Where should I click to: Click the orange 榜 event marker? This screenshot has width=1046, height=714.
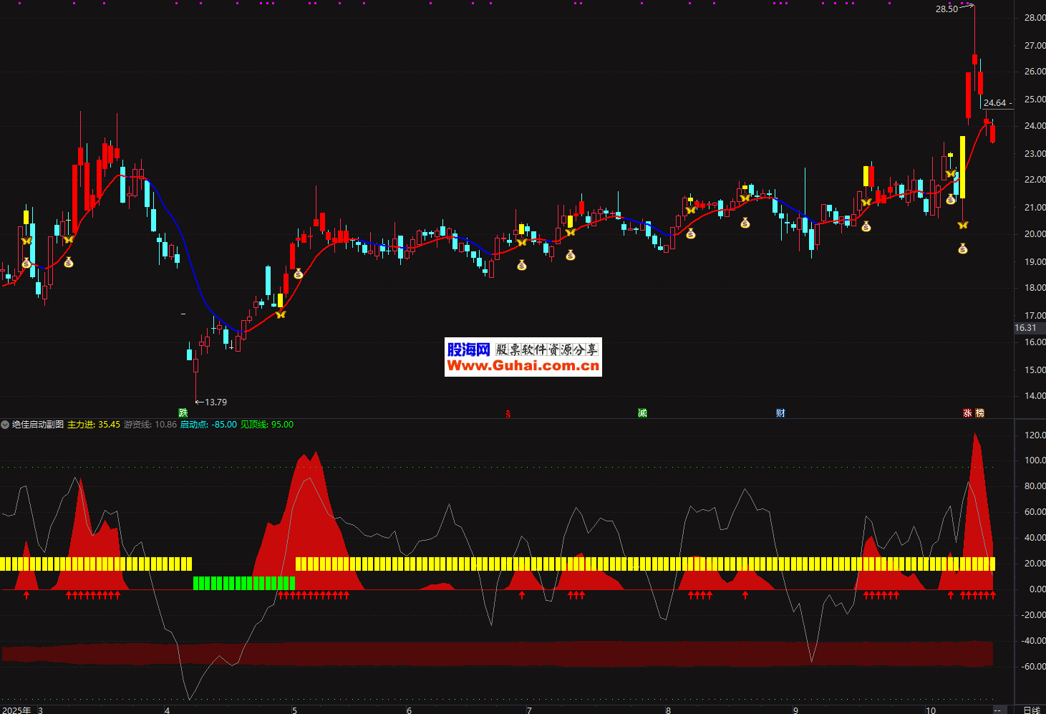coord(979,413)
